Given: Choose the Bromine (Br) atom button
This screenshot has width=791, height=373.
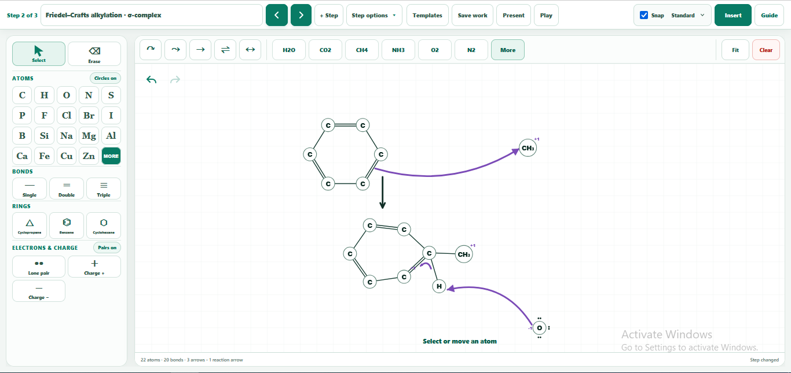Looking at the screenshot, I should [89, 116].
